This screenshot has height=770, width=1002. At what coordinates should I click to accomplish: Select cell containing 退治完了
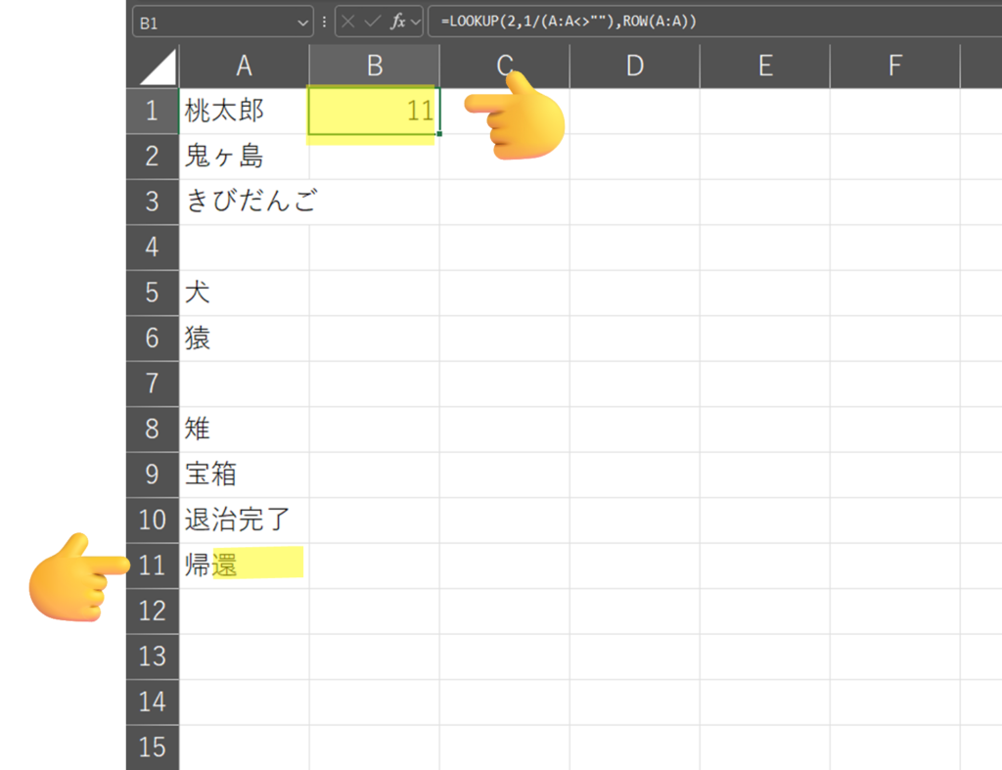tap(244, 520)
